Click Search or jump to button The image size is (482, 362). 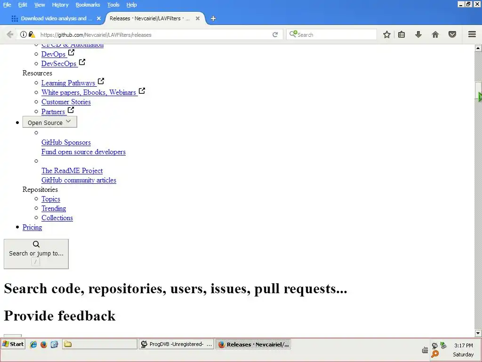pos(36,254)
